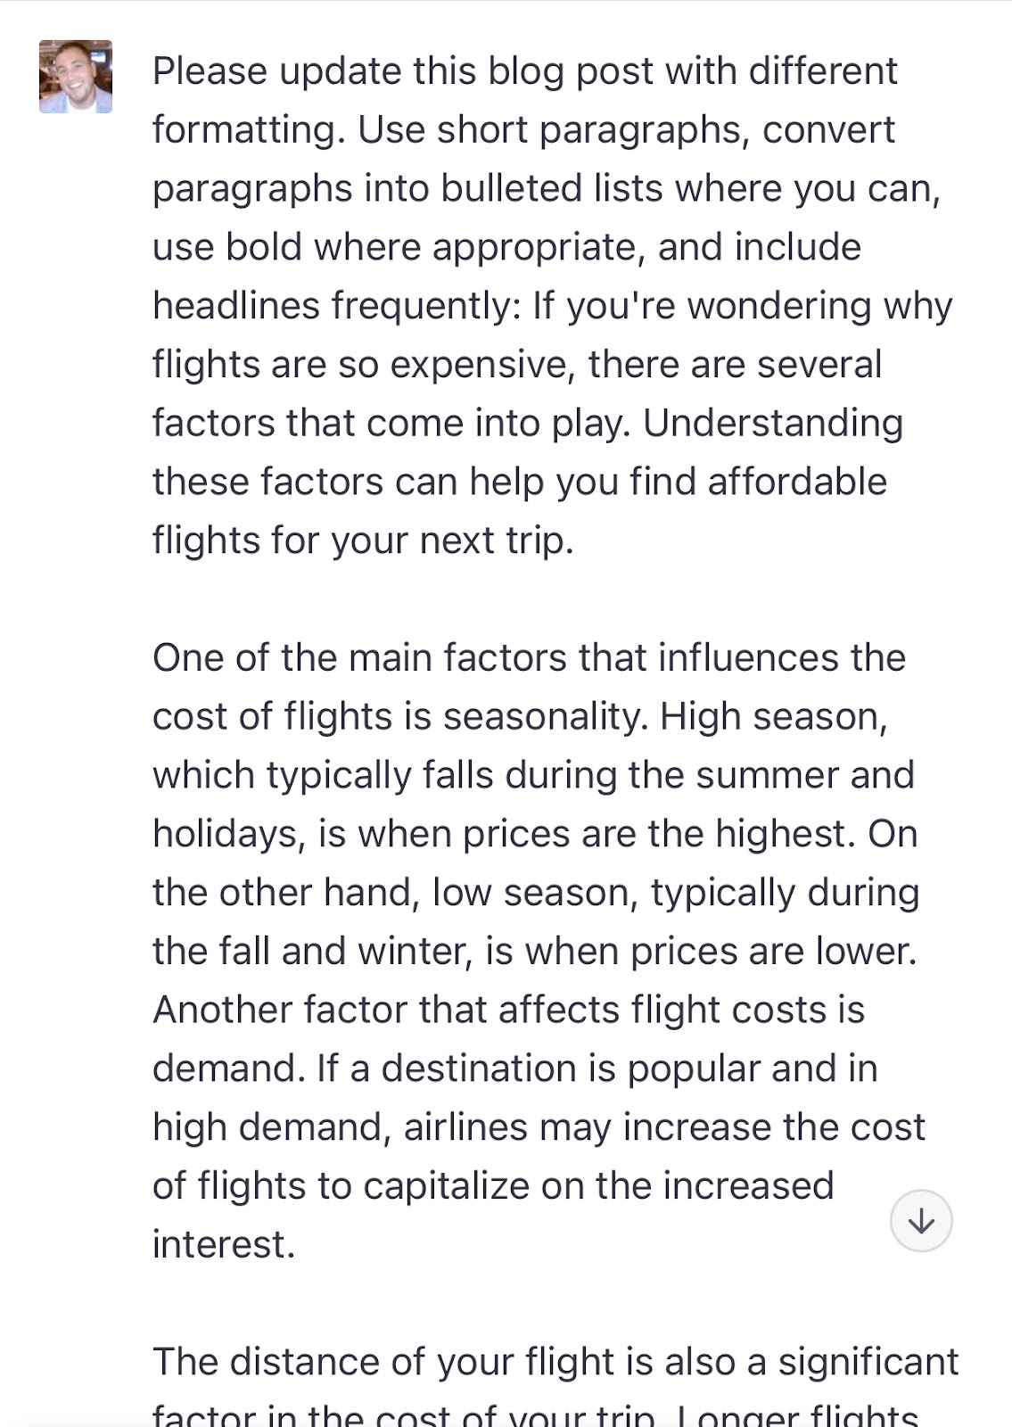
Task: Click the text "flights for your next trip."
Action: [x=363, y=540]
